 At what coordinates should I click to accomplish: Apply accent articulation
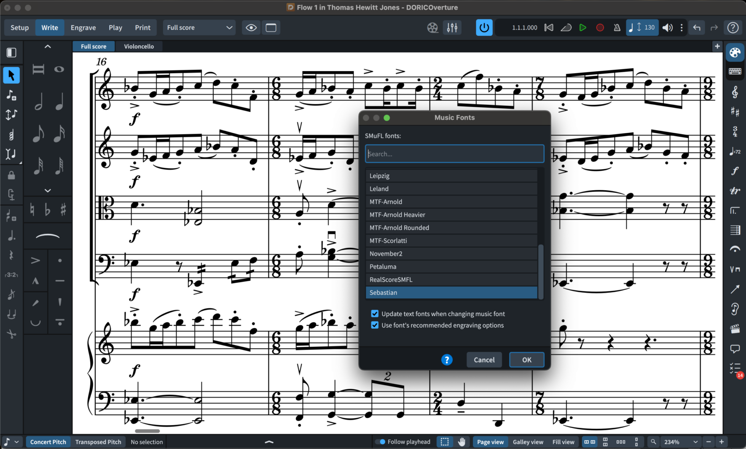(35, 261)
